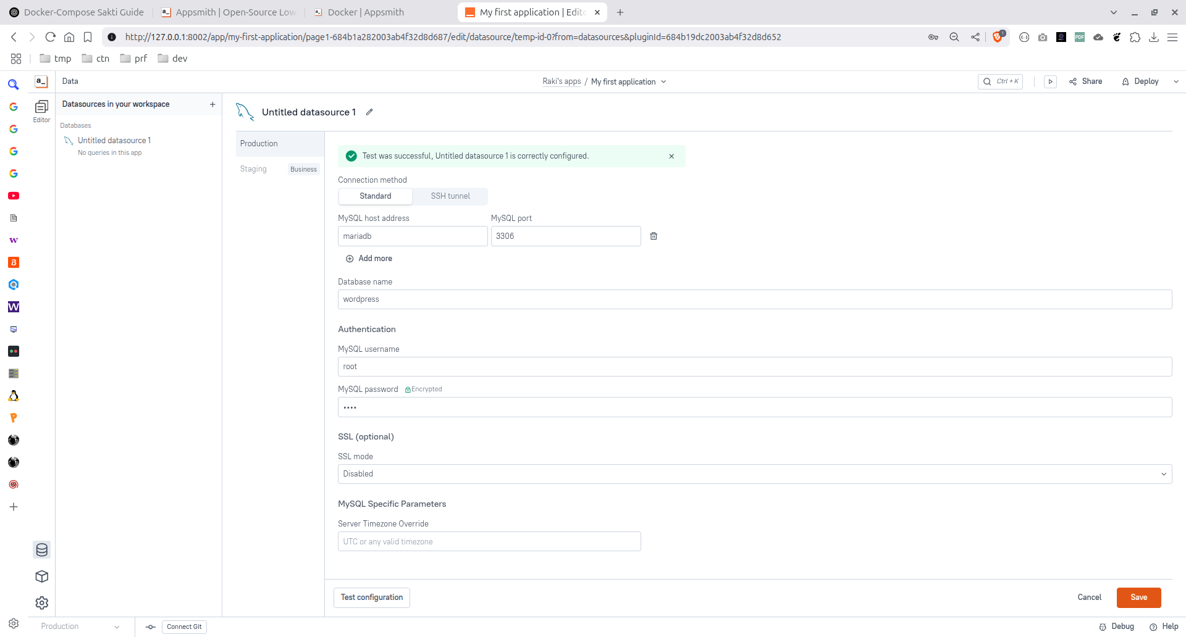Delete the host entry with the trash icon
Screen dimensions: 1186x637
pyautogui.click(x=654, y=236)
